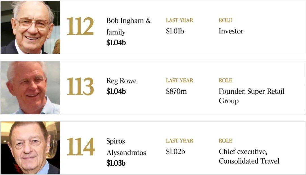Click the LAST YEAR label in Reg Rowe row
Image resolution: width=306 pixels, height=175 pixels.
pos(180,80)
